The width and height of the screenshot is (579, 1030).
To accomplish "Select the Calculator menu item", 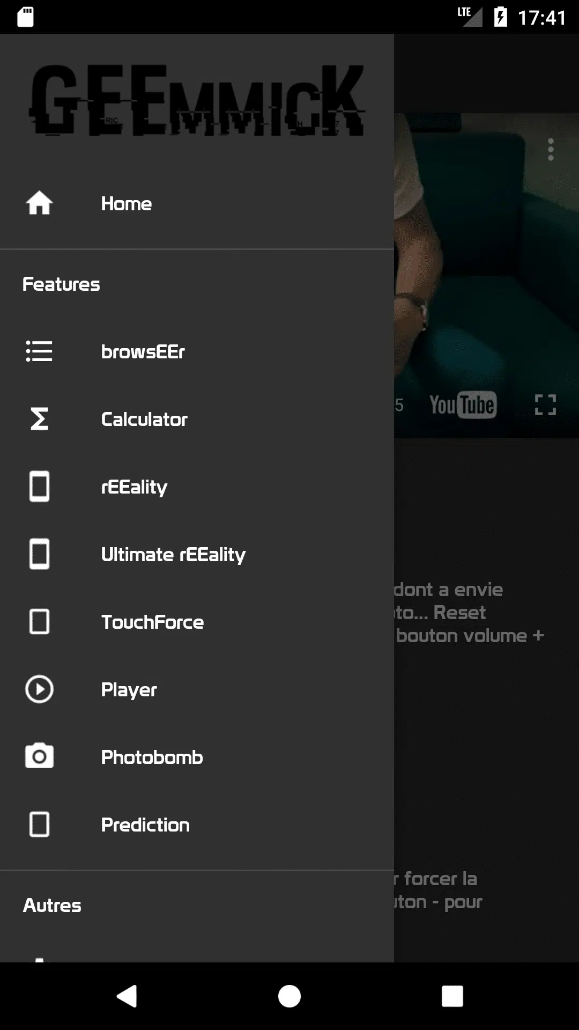I will click(197, 420).
